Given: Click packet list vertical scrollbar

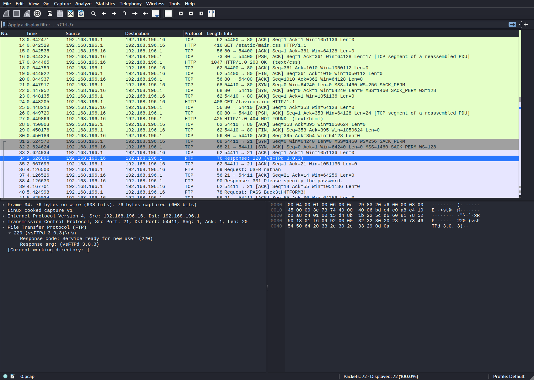Looking at the screenshot, I should pyautogui.click(x=520, y=114).
